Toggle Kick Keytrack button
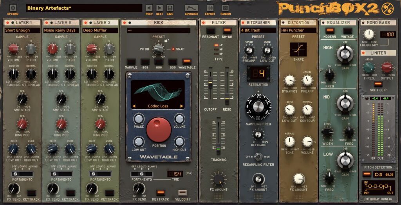Viewport: 401px width, 205px height. coord(161,193)
